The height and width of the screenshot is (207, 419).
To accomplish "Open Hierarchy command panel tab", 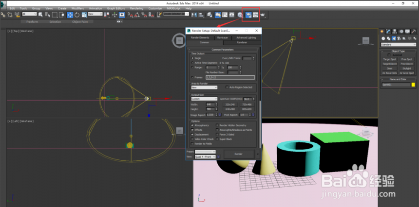I will click(395, 32).
